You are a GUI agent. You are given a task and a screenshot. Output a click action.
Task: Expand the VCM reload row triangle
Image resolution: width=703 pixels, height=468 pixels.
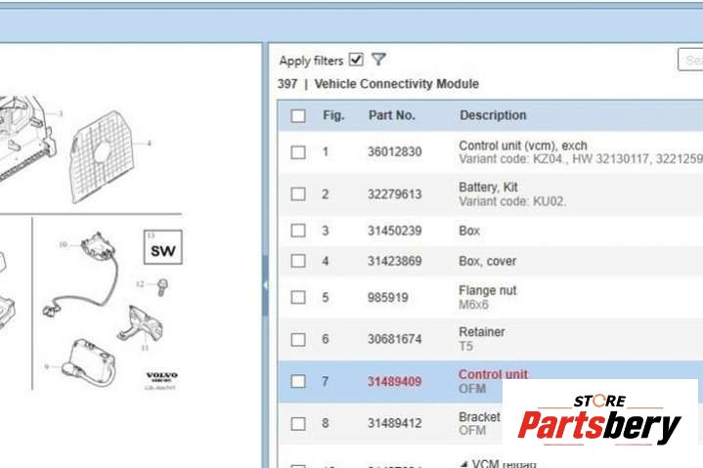click(x=463, y=463)
